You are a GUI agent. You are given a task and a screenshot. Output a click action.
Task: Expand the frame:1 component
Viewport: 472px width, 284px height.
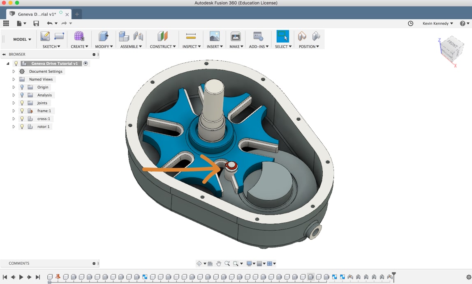[13, 110]
